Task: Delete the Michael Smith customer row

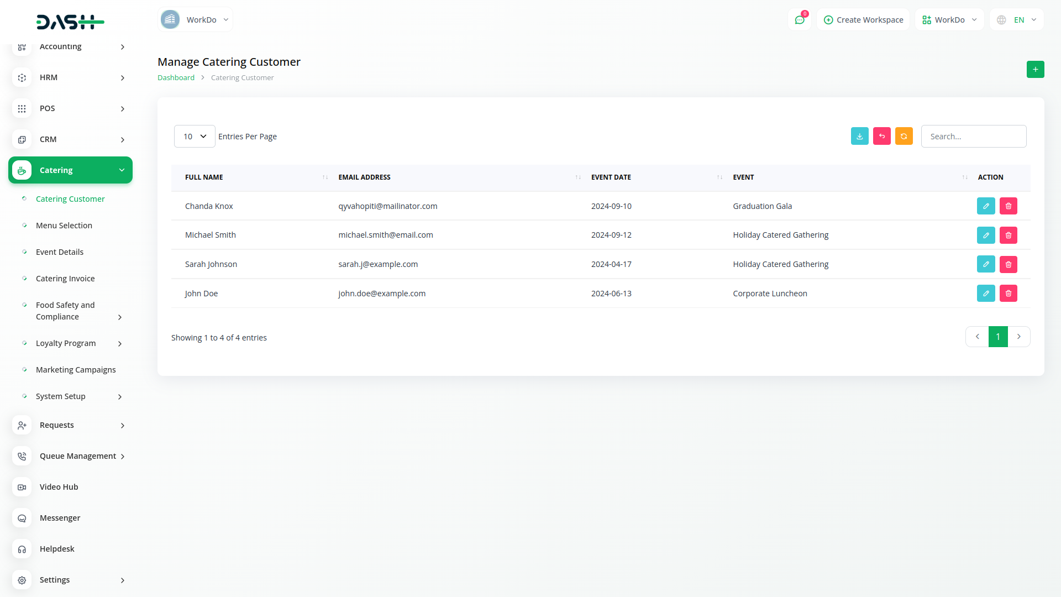Action: point(1008,235)
